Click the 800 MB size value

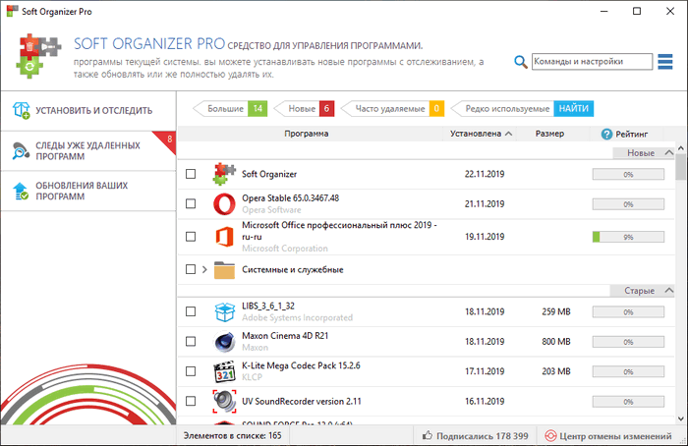click(556, 342)
